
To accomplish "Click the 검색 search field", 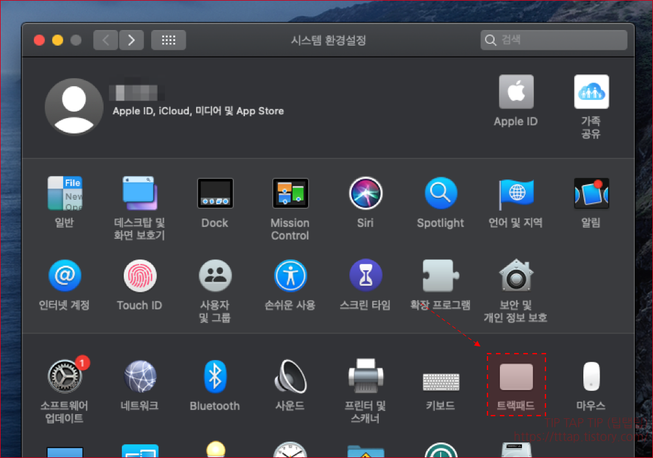I will tap(553, 40).
